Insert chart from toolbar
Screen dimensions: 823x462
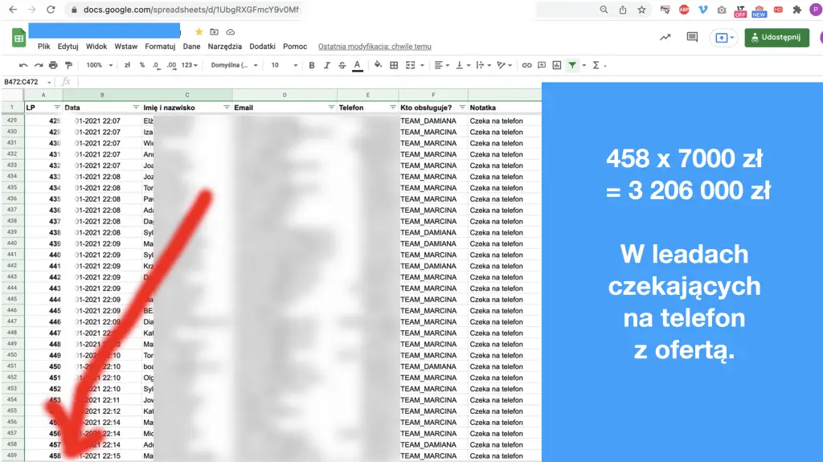click(556, 65)
